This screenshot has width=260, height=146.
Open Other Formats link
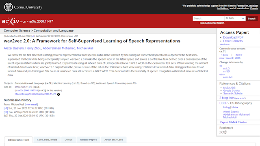pyautogui.click(x=233, y=41)
